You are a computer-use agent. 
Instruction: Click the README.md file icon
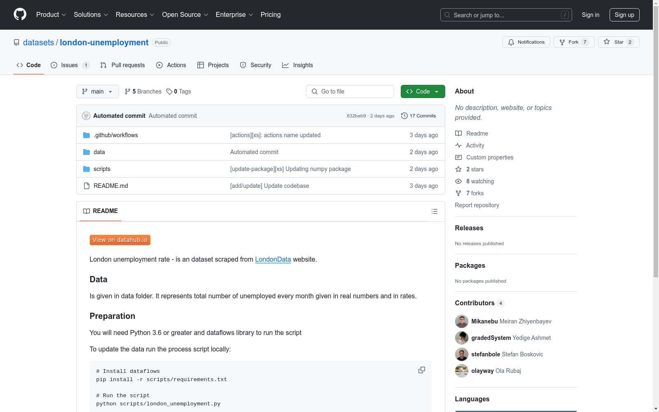pyautogui.click(x=86, y=186)
